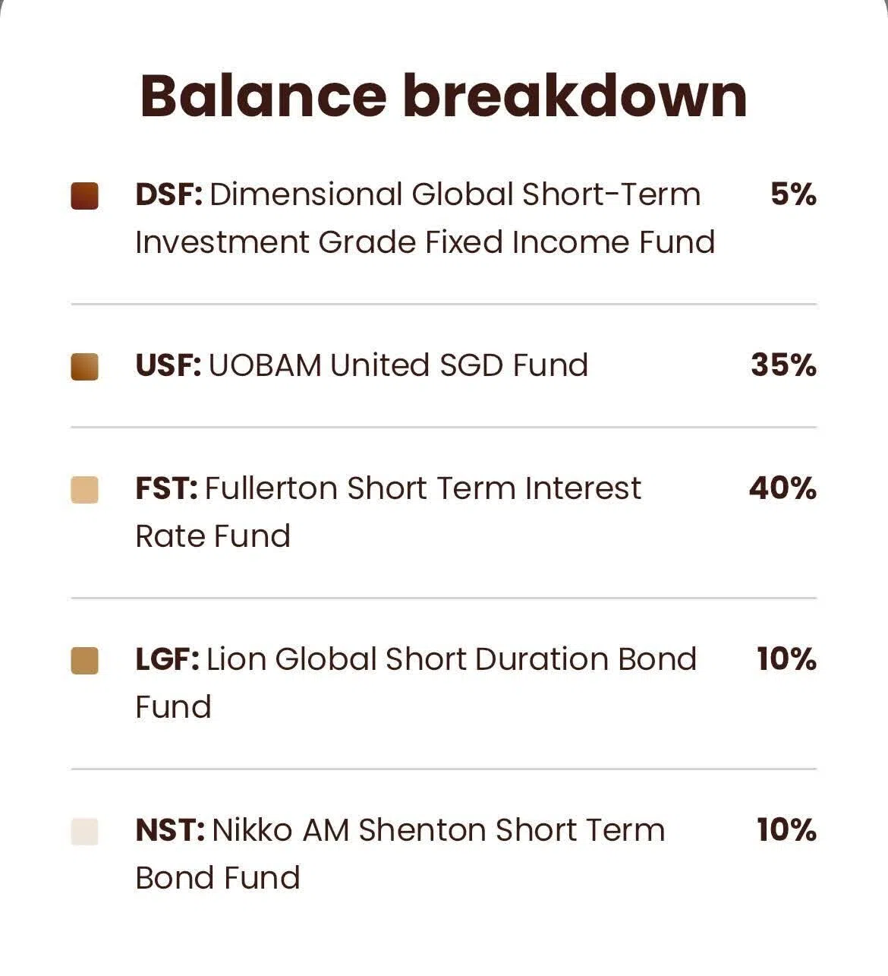Select Nikko AM Shenton Short Term name

coord(438,830)
